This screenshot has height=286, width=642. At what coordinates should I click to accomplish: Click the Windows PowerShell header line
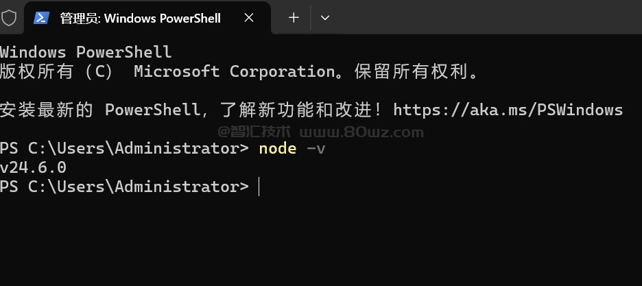pyautogui.click(x=86, y=52)
